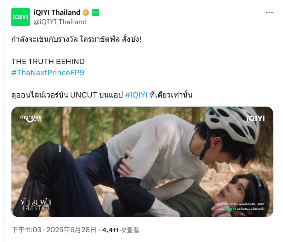Open the iQIYI Thailand profile avatar

point(21,17)
